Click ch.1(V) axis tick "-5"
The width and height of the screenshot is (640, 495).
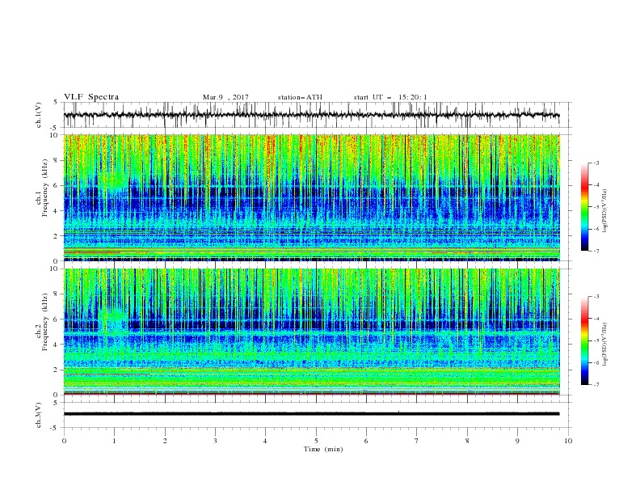pos(55,128)
